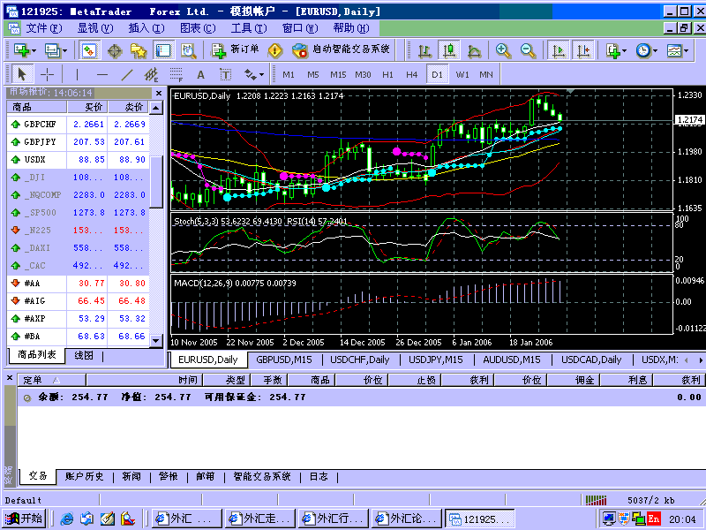Select the text label tool (A)
The image size is (706, 530).
click(200, 74)
